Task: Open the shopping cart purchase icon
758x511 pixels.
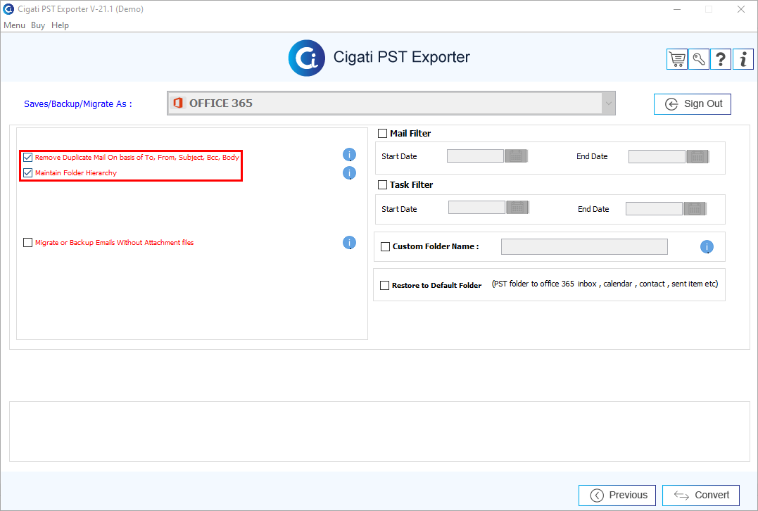Action: 677,59
